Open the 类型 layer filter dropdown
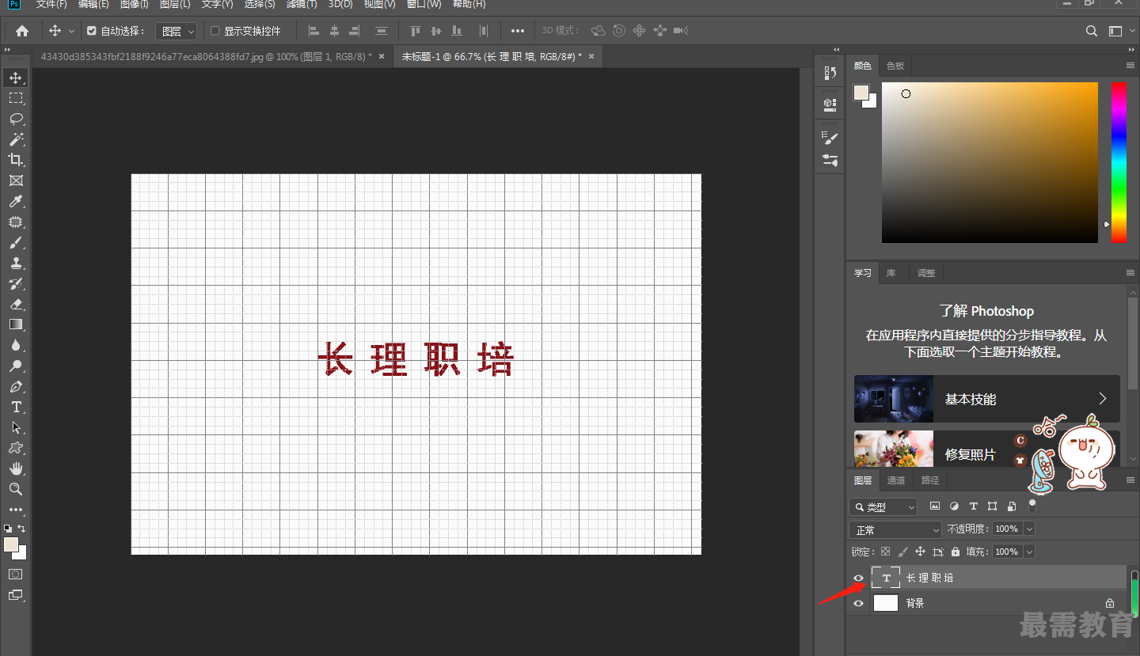The height and width of the screenshot is (656, 1140). (883, 506)
